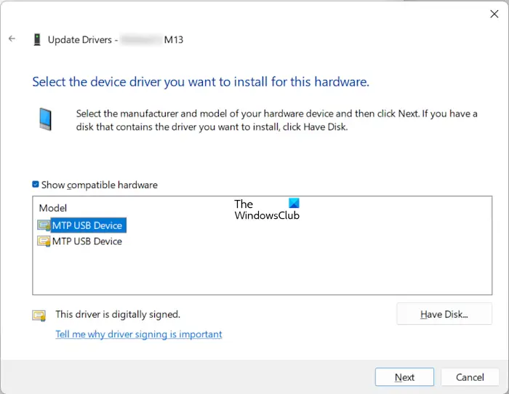Cancel the driver update wizard
This screenshot has width=509, height=394.
(470, 377)
